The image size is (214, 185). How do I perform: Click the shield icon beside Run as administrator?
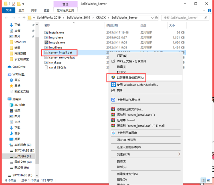click(x=113, y=78)
